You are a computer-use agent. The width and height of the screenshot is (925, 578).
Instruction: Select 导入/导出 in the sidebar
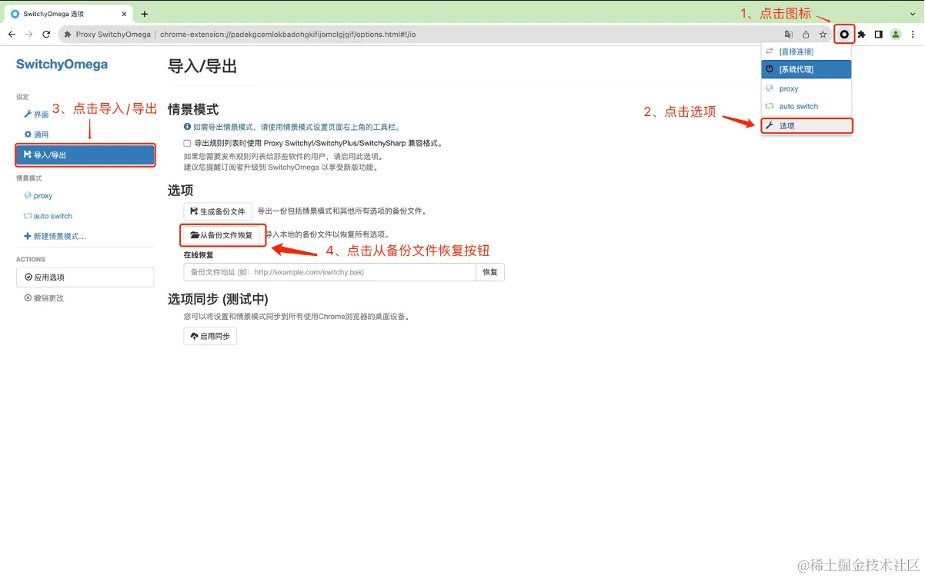coord(85,155)
